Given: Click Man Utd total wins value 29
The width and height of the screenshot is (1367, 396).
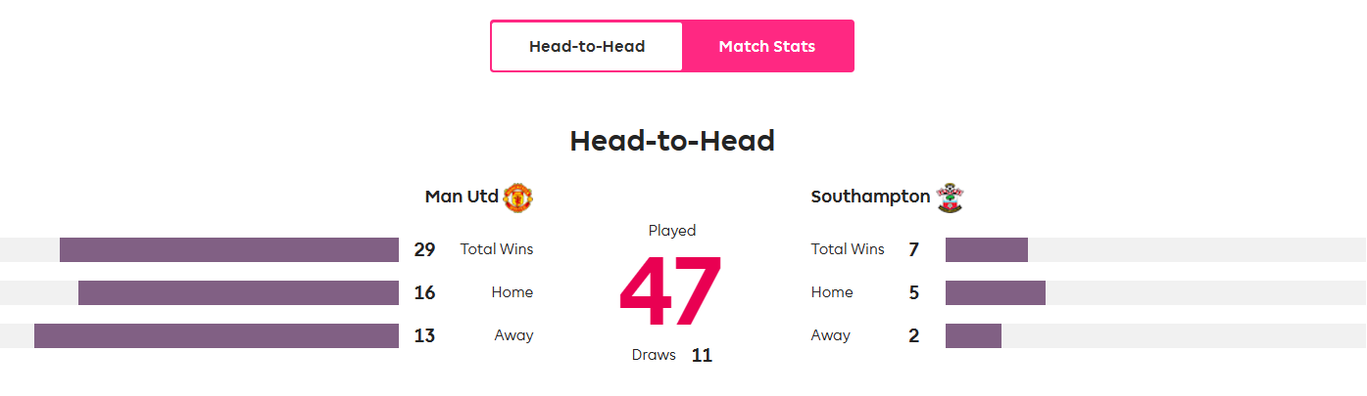Looking at the screenshot, I should click(424, 249).
